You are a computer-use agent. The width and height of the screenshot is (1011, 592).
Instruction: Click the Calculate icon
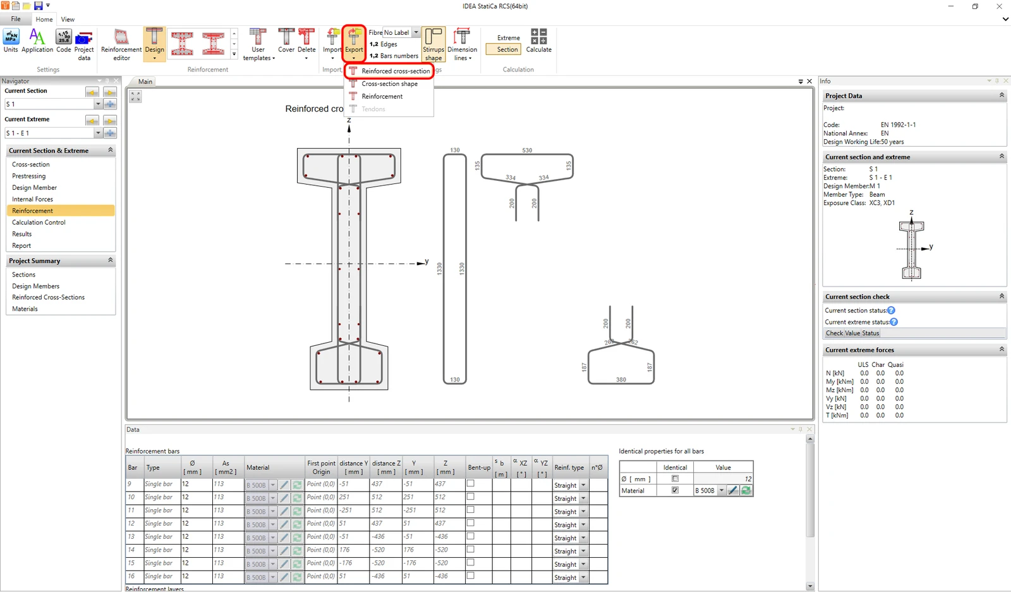[x=539, y=40]
